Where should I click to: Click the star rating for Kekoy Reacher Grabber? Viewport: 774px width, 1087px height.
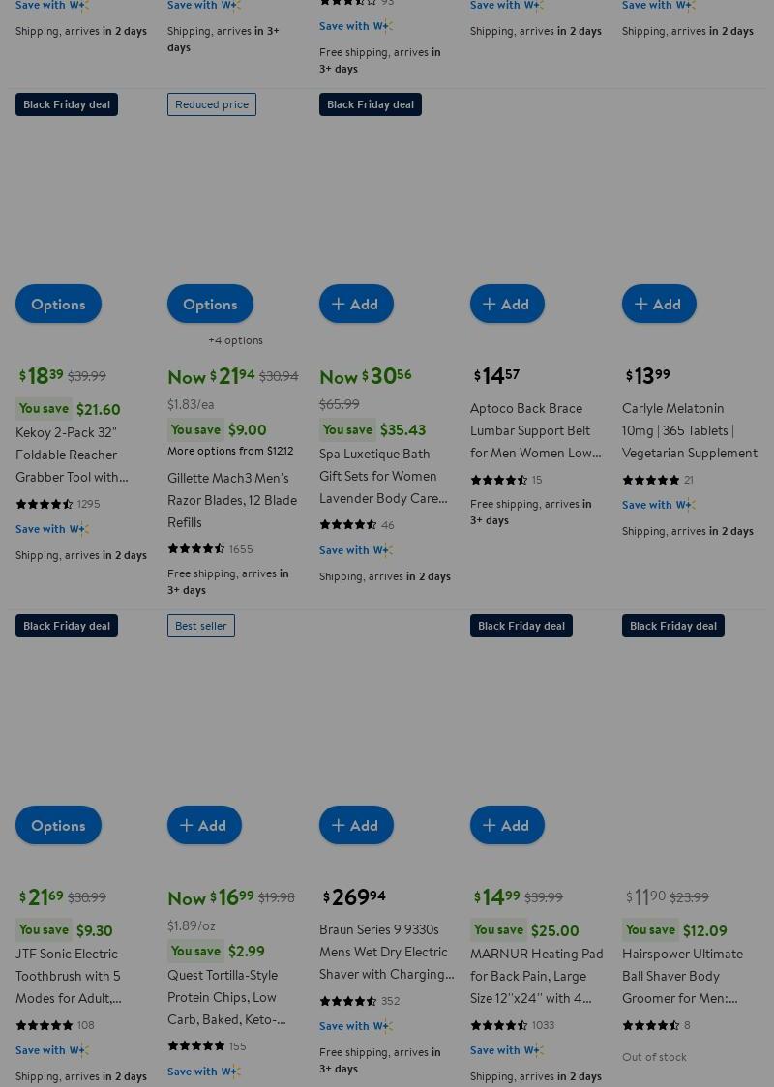tap(45, 504)
